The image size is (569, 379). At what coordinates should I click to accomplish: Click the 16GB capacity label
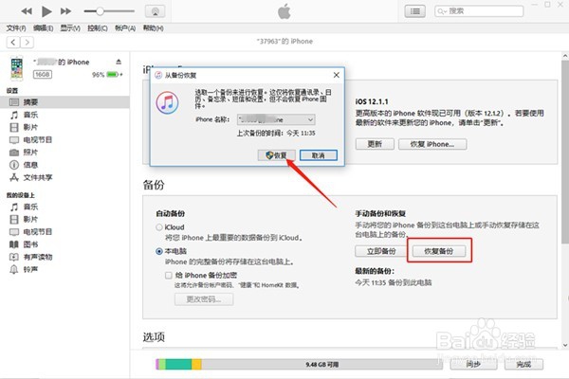[x=43, y=74]
